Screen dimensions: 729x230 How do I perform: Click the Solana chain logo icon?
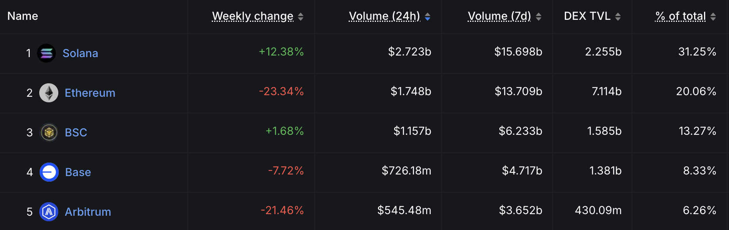(x=46, y=53)
